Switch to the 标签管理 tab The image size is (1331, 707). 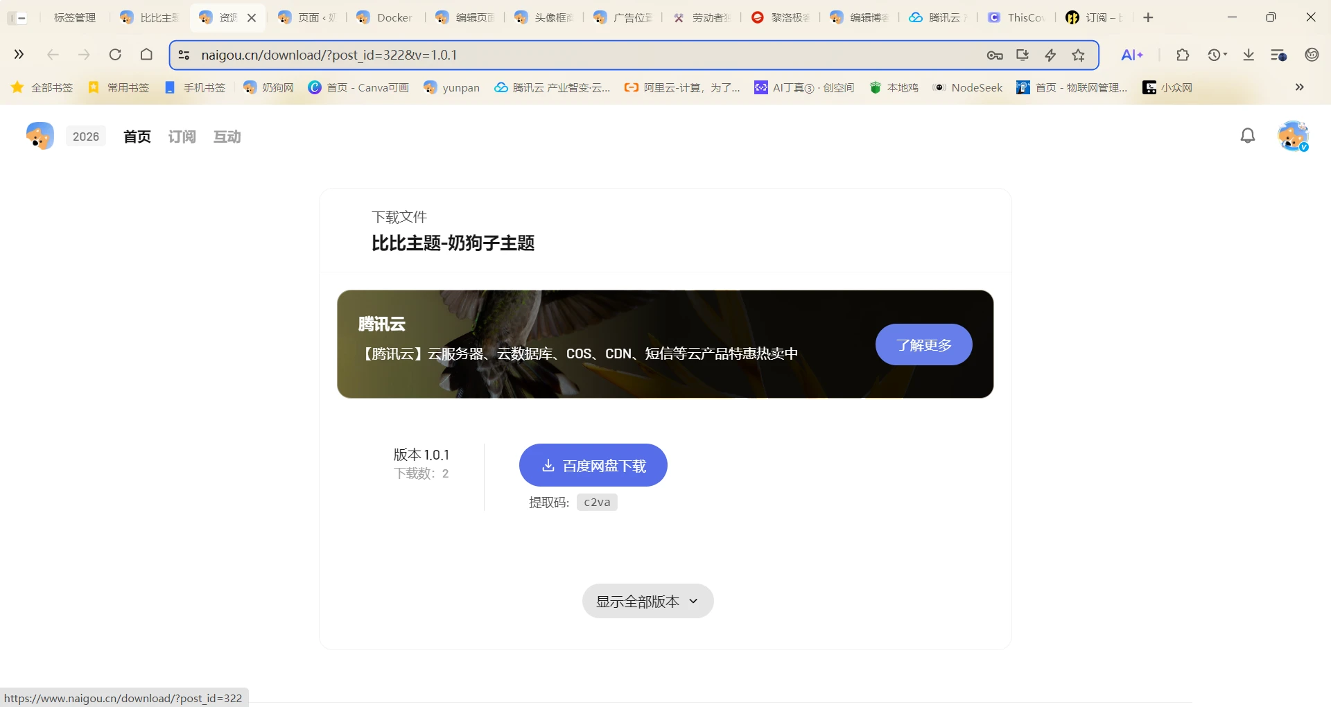(74, 18)
